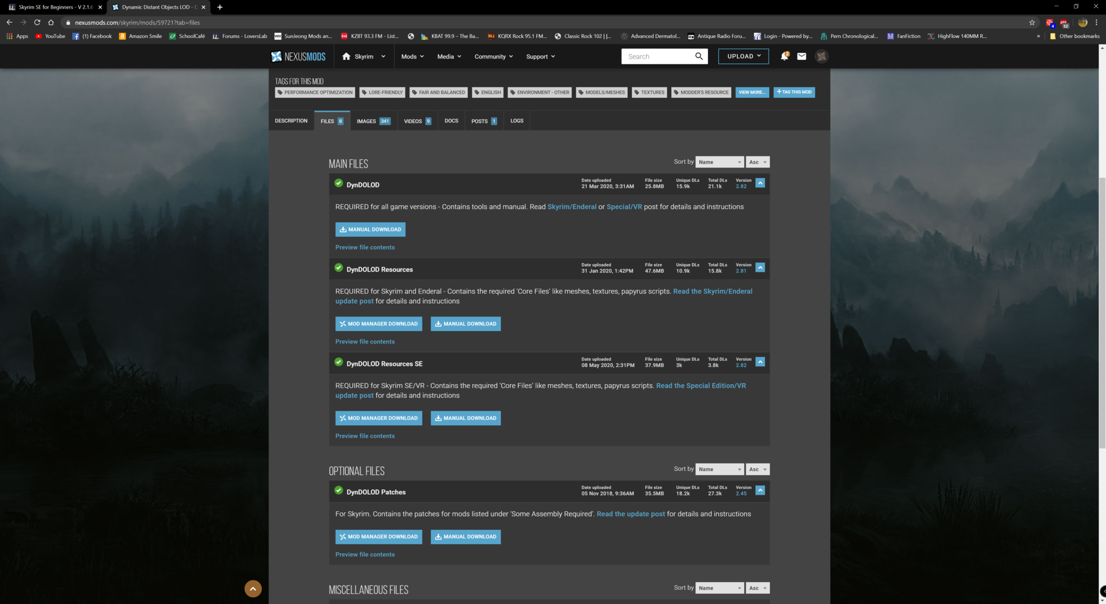Image resolution: width=1106 pixels, height=604 pixels.
Task: Switch to the Images tab
Action: click(x=373, y=121)
